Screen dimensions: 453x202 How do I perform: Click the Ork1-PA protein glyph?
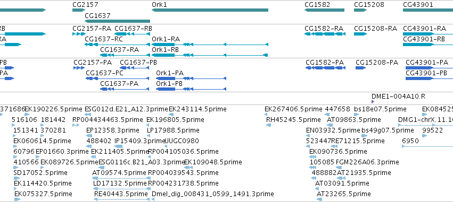(191, 78)
